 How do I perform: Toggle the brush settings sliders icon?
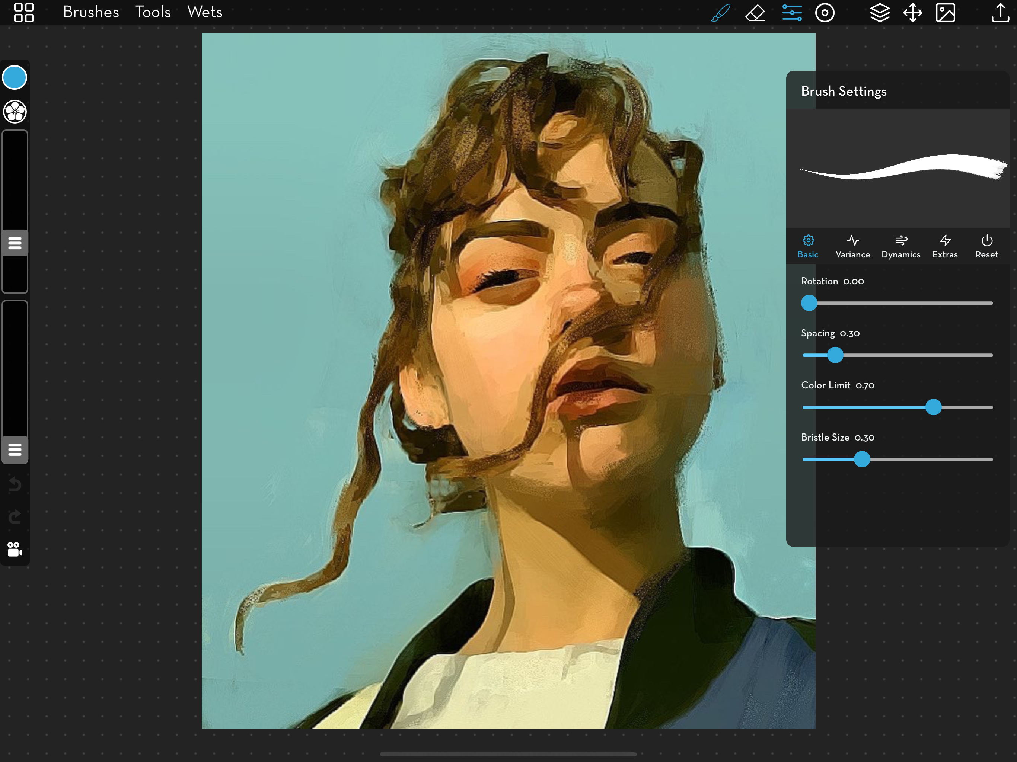[792, 12]
